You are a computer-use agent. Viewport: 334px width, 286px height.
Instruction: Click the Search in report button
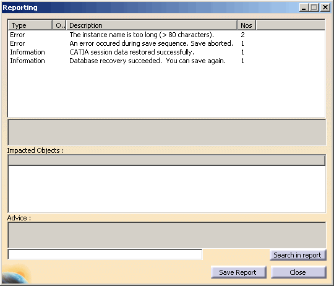pos(298,255)
